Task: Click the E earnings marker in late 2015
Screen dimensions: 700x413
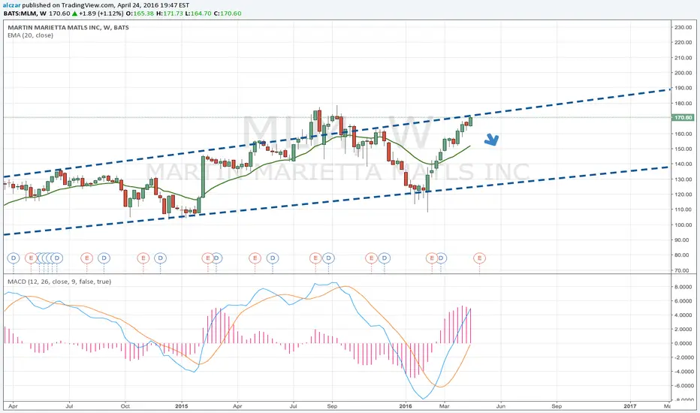Action: [x=372, y=258]
